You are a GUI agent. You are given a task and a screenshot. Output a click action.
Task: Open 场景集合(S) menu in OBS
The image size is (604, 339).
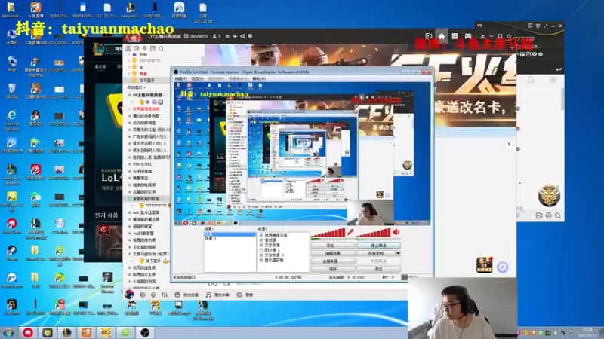pyautogui.click(x=238, y=78)
